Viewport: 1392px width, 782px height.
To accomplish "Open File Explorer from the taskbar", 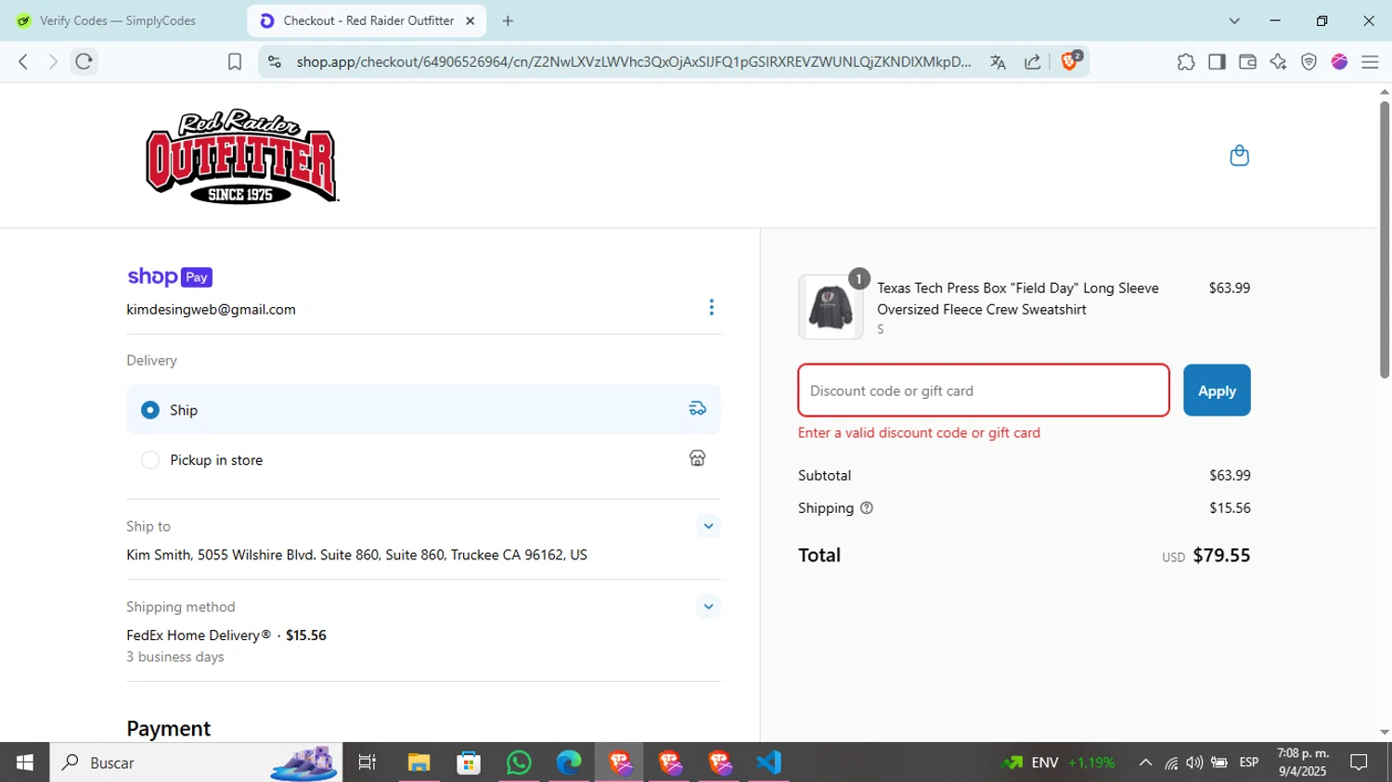I will 419,763.
